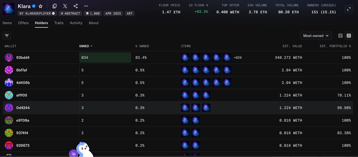358x157 pixels.
Task: Open the X (Twitter) profile icon
Action: click(65, 6)
